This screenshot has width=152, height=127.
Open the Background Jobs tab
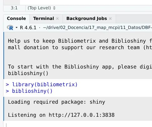[x=87, y=18]
